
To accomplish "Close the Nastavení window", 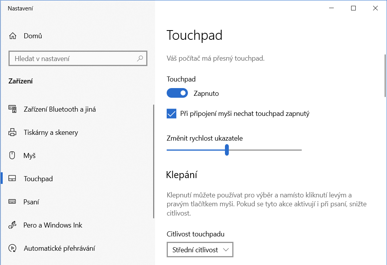I will (375, 8).
